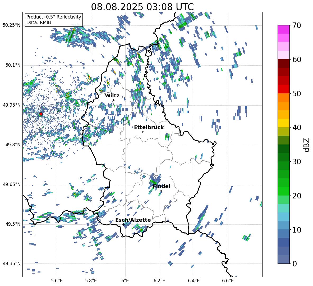Select the Findel city label
The image size is (313, 286).
162,186
